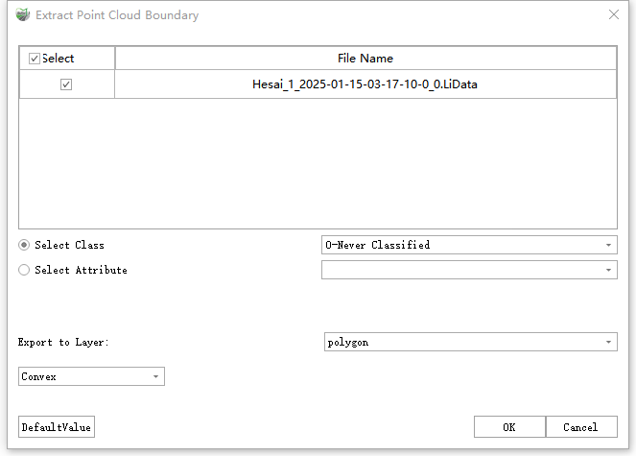Click the application icon in the title bar
Viewport: 636px width, 456px height.
22,15
